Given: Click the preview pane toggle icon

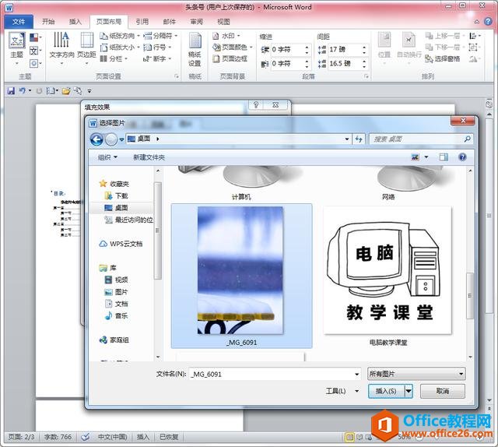Looking at the screenshot, I should (x=444, y=157).
